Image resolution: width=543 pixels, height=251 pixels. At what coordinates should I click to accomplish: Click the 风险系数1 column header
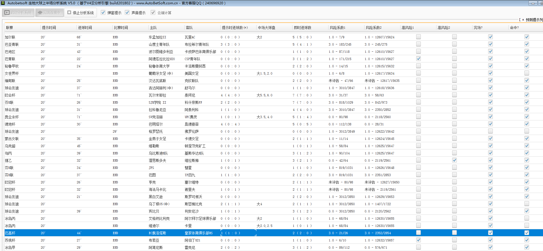(337, 28)
